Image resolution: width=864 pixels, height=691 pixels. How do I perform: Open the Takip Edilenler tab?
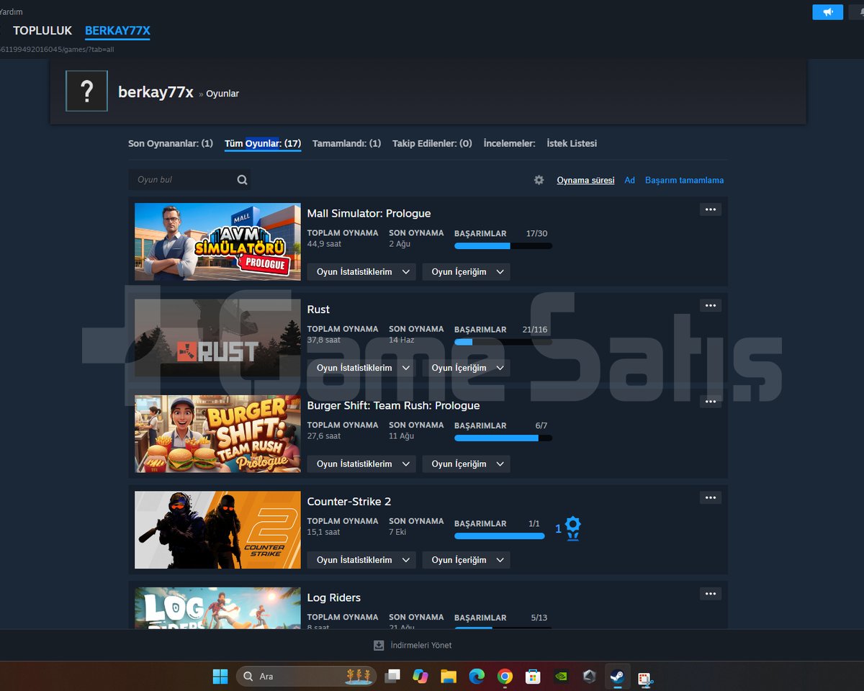(432, 143)
